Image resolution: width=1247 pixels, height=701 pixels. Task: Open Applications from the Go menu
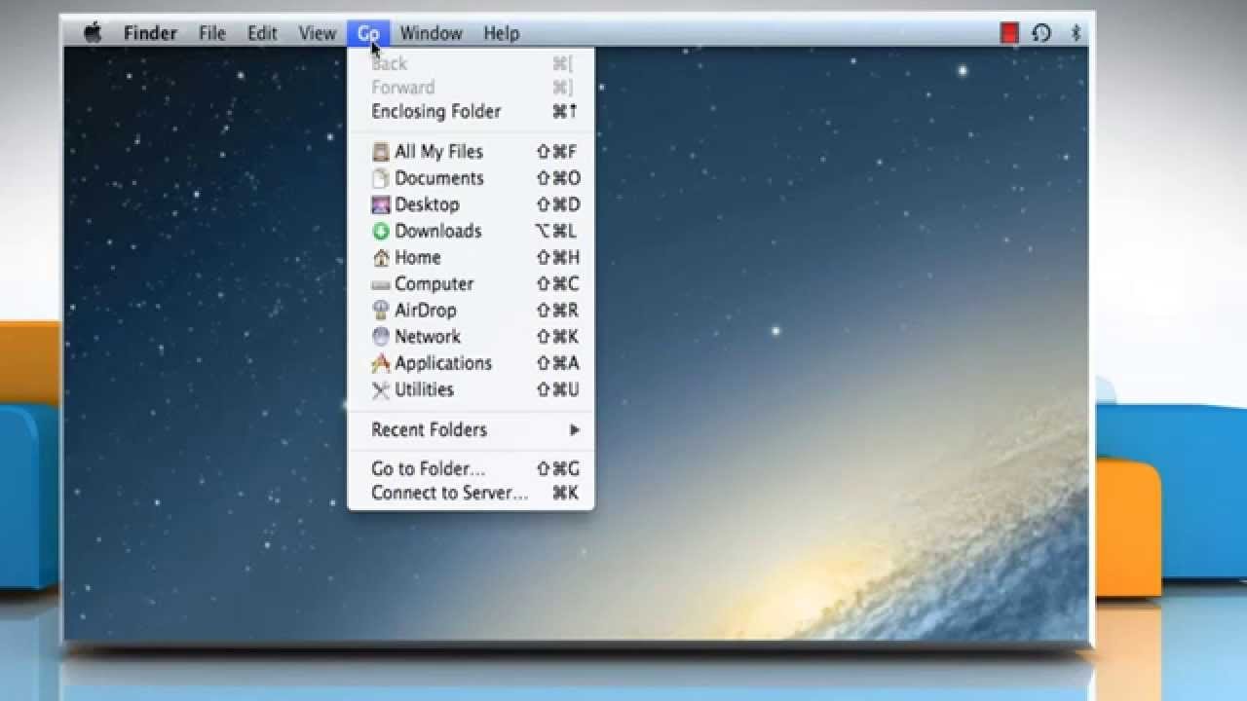pos(471,363)
